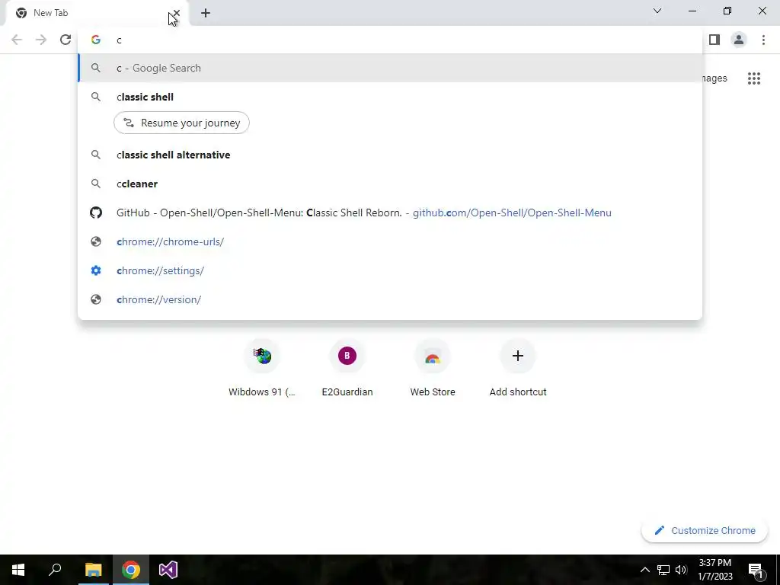Image resolution: width=780 pixels, height=585 pixels.
Task: Click the Google logo icon in omnibox
Action: click(x=96, y=40)
